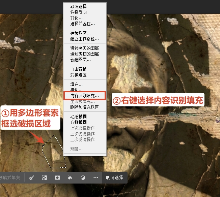Image resolution: width=220 pixels, height=197 pixels.
Task: Select 选择并遮住 menu entry
Action: [x=82, y=24]
